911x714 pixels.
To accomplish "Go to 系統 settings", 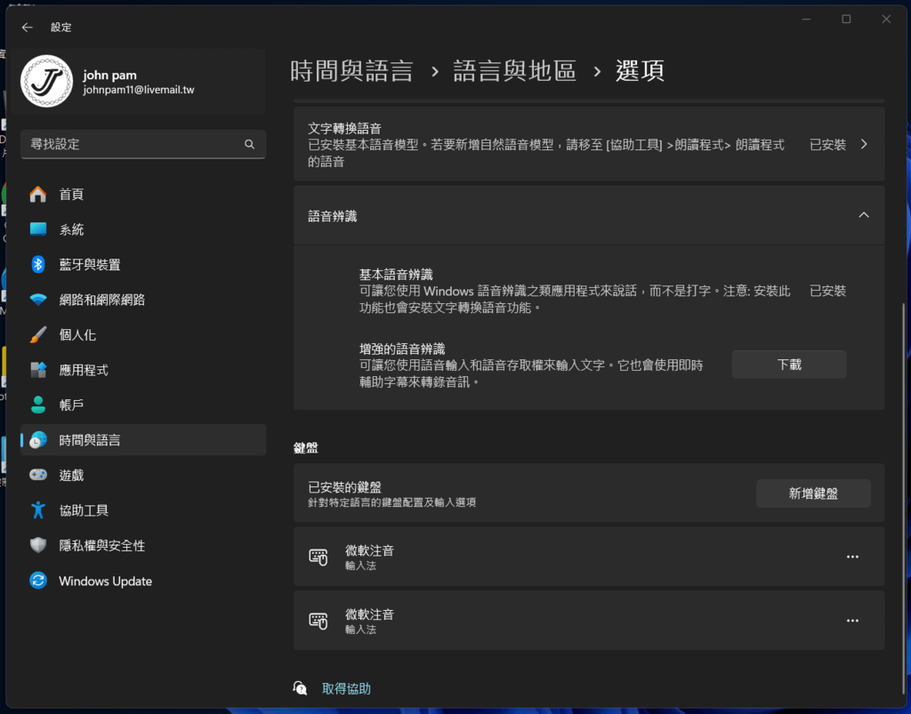I will coord(143,229).
